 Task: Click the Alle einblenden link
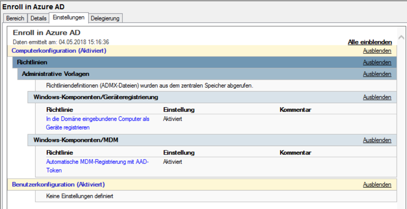(x=370, y=42)
